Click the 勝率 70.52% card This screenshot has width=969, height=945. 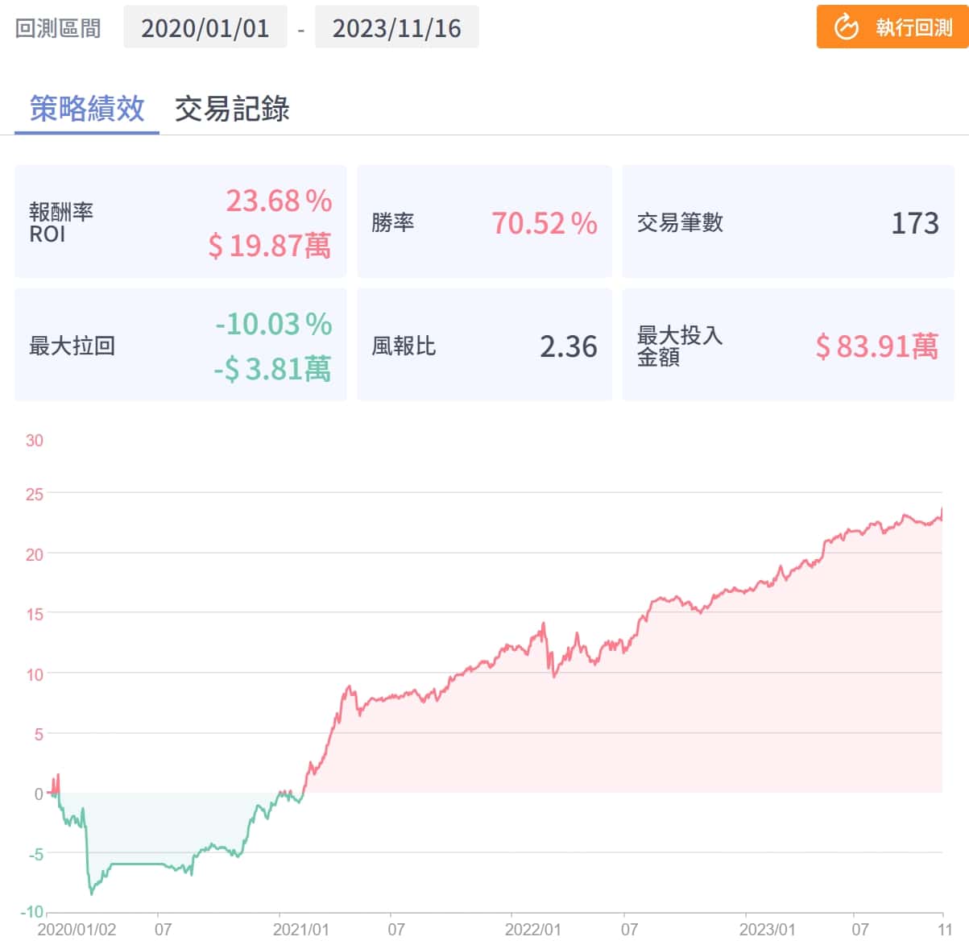pos(484,222)
